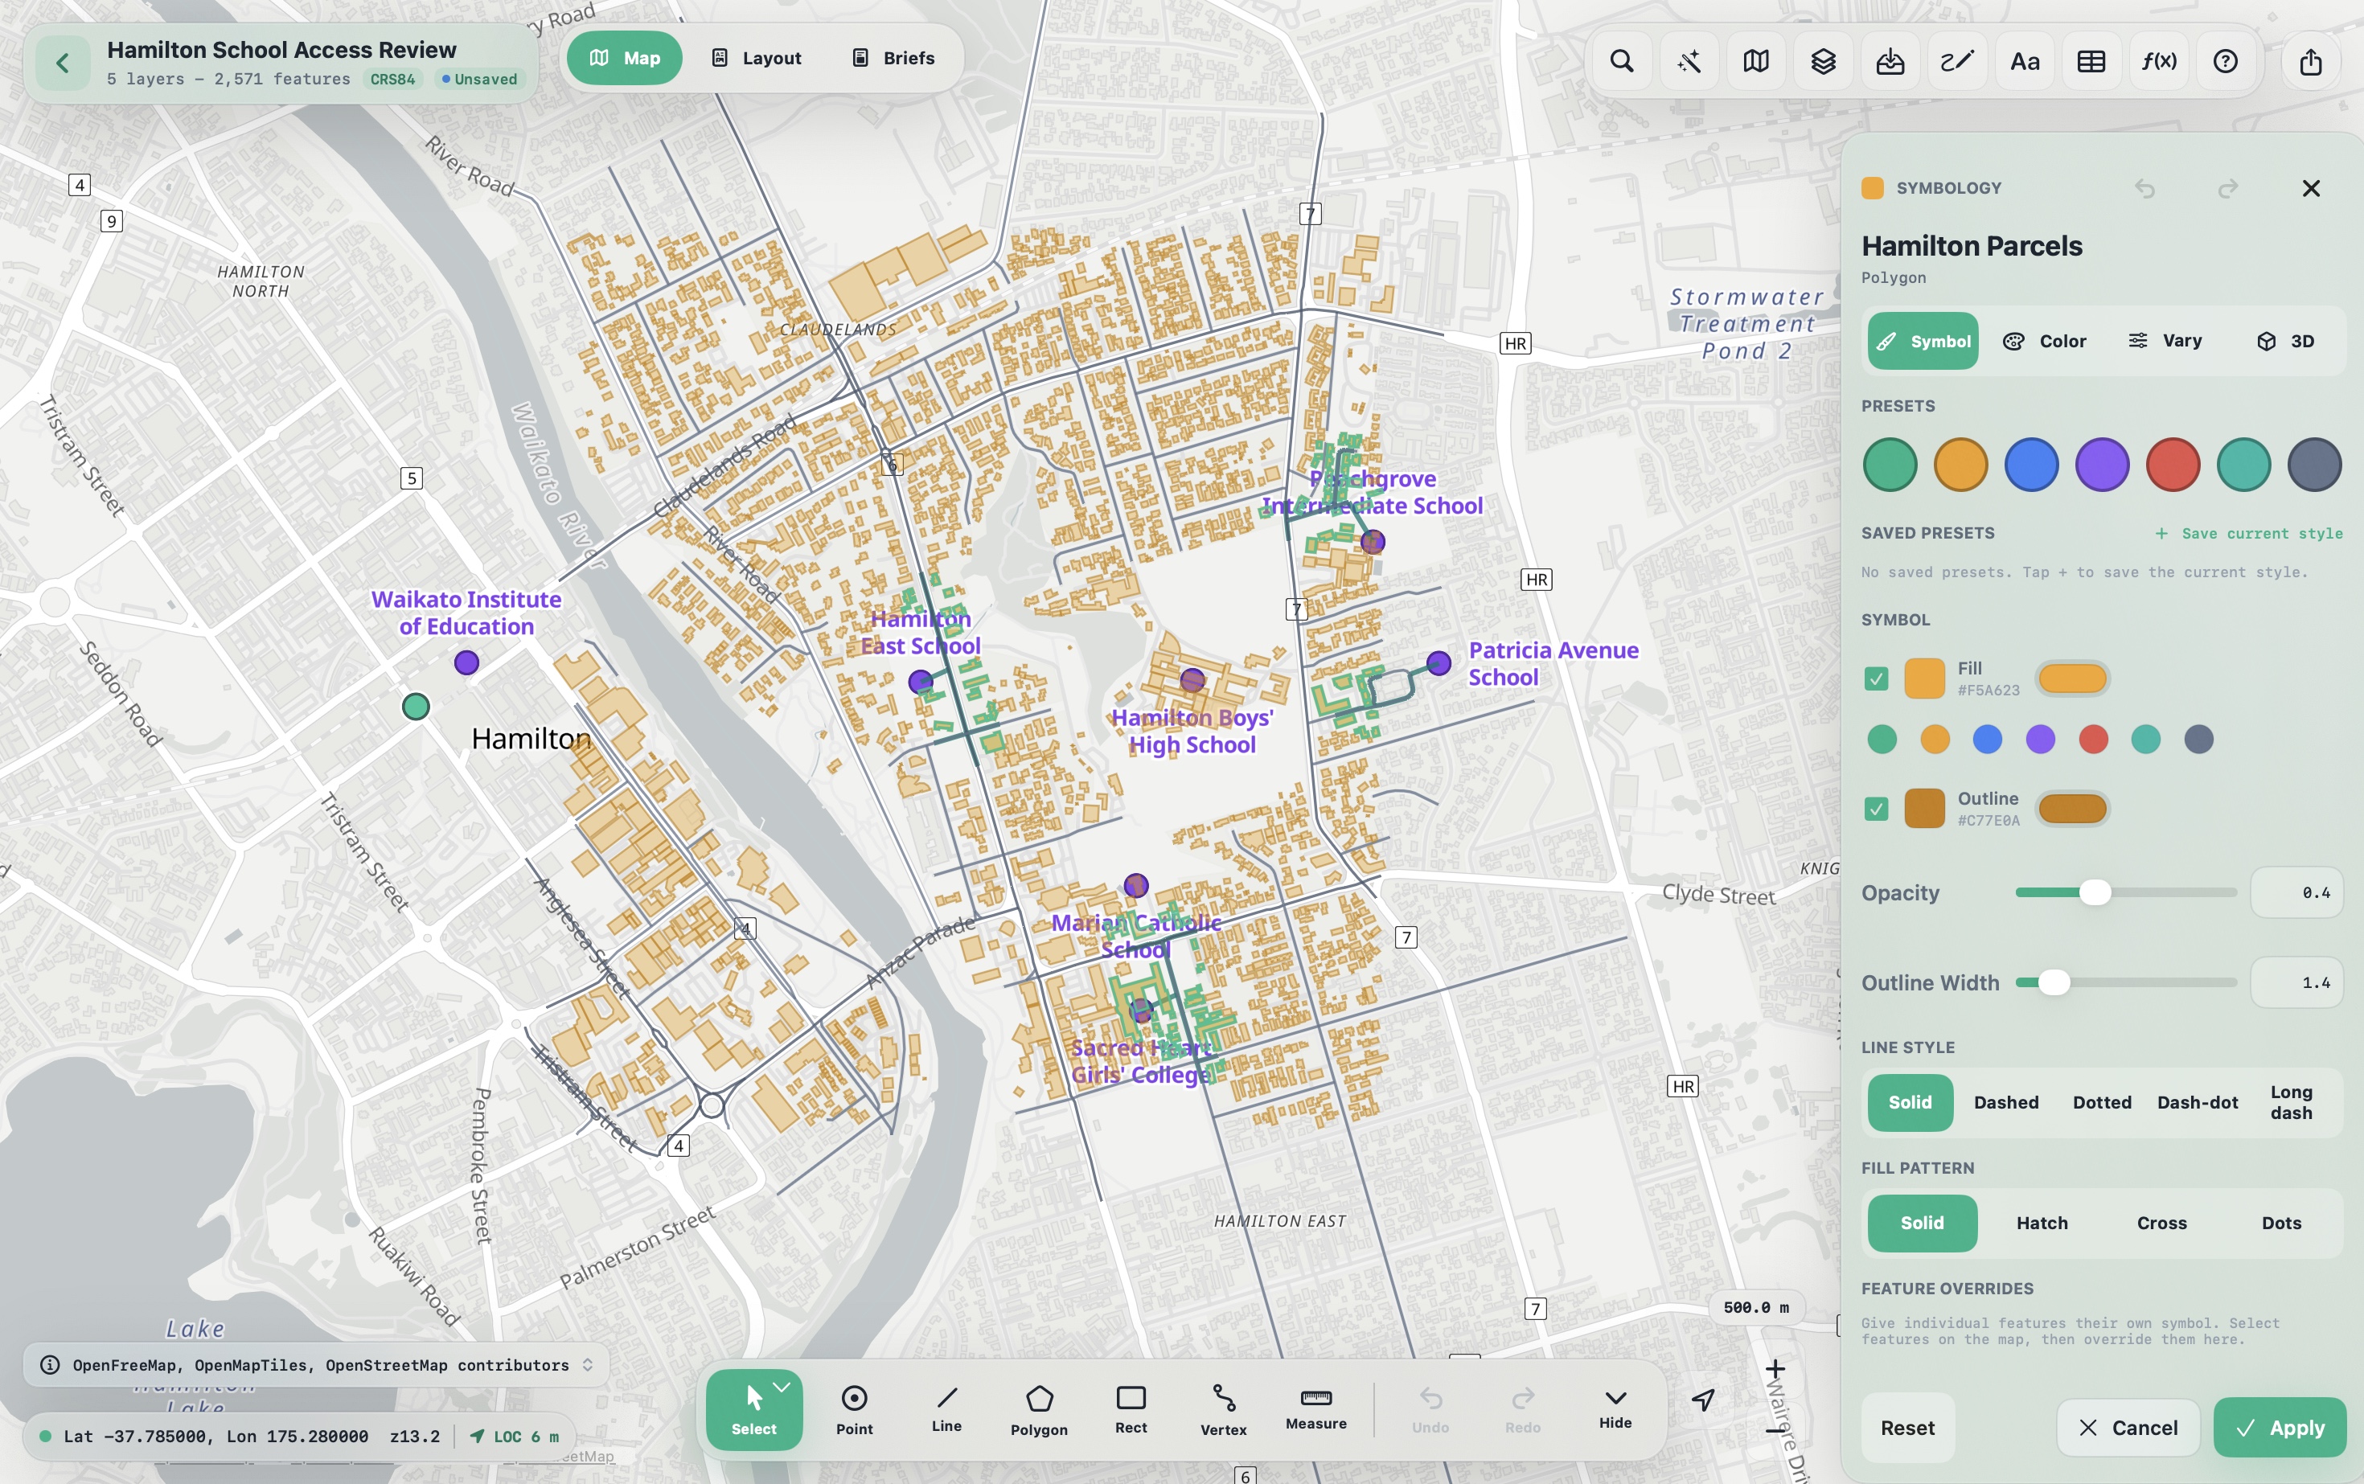This screenshot has width=2364, height=1484.
Task: Select the Vertex editing tool
Action: (x=1223, y=1409)
